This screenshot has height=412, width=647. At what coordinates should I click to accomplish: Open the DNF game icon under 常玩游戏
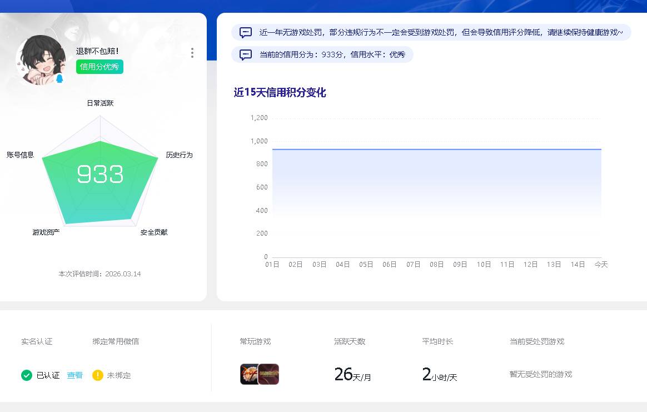(268, 374)
